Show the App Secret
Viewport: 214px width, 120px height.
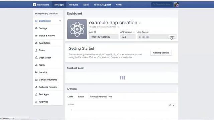coord(172,37)
